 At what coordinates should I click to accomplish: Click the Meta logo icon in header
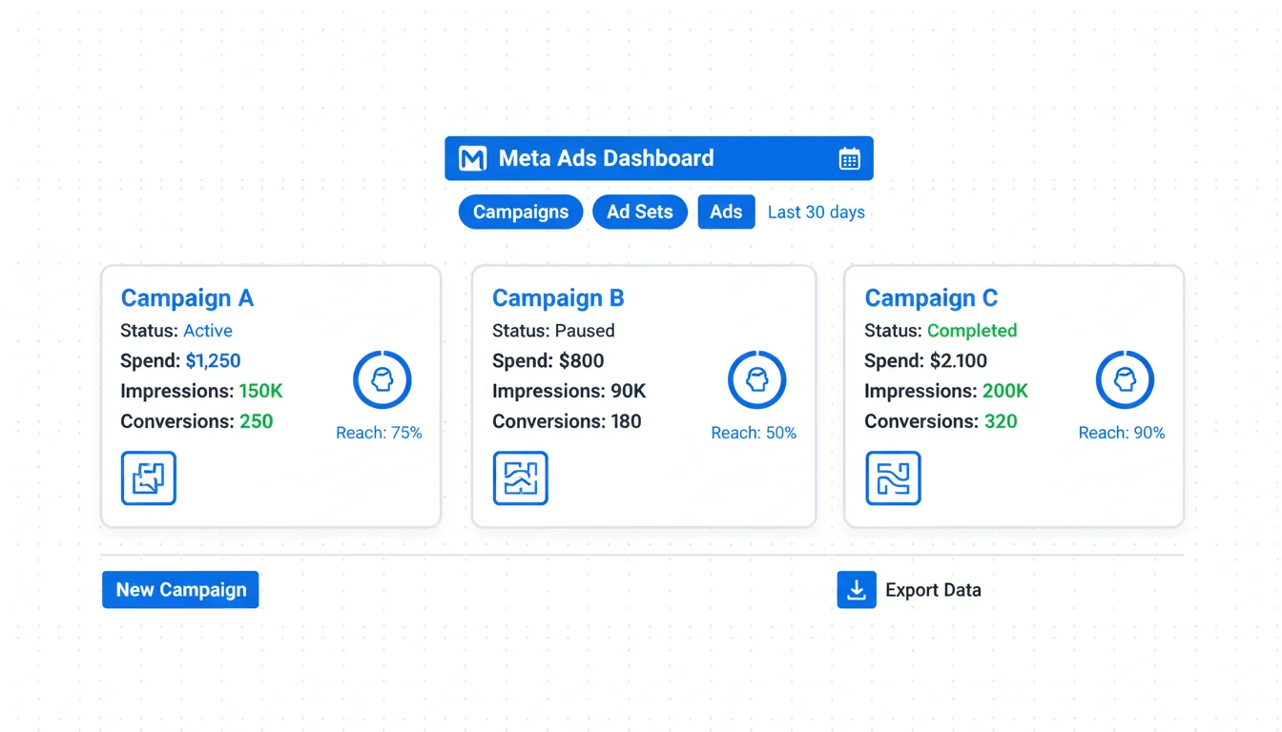click(472, 158)
